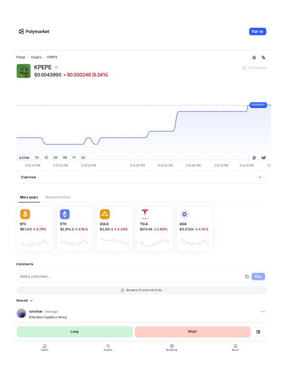This screenshot has height=368, width=284.
Task: Open Search in the bottom navigation
Action: pos(108,347)
